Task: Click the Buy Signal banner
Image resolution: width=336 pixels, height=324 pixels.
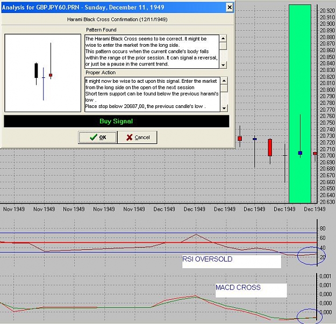Action: pyautogui.click(x=116, y=121)
